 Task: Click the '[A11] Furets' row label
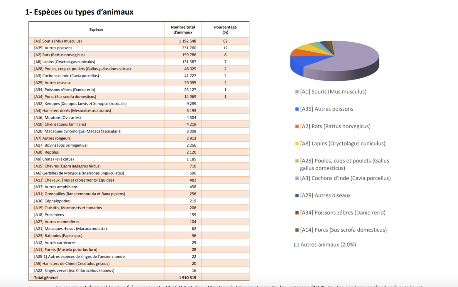pos(66,250)
